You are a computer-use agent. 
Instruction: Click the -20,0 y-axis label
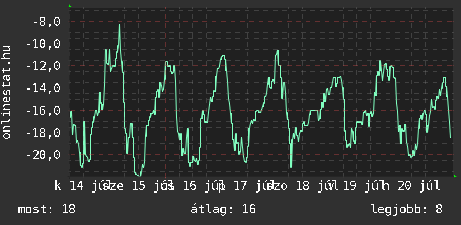[43, 154]
